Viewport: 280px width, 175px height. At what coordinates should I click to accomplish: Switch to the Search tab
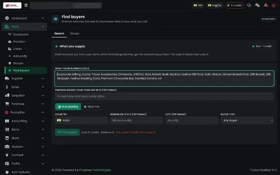pos(59,34)
